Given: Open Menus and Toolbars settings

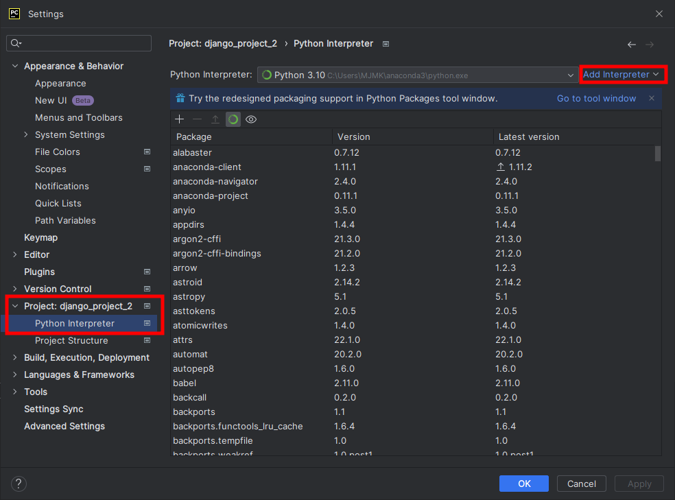Looking at the screenshot, I should (79, 117).
